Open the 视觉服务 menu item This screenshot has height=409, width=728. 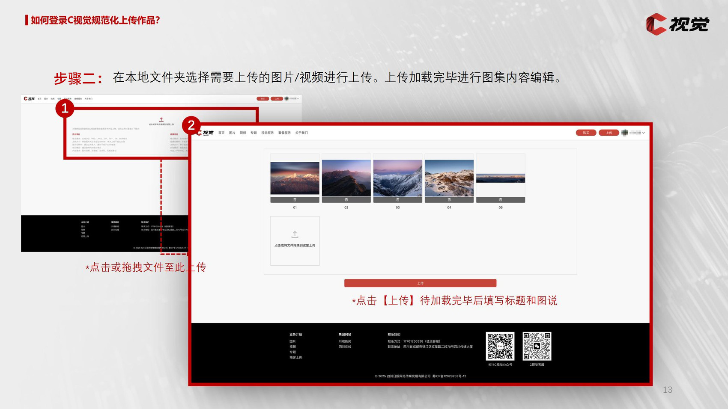pos(267,133)
